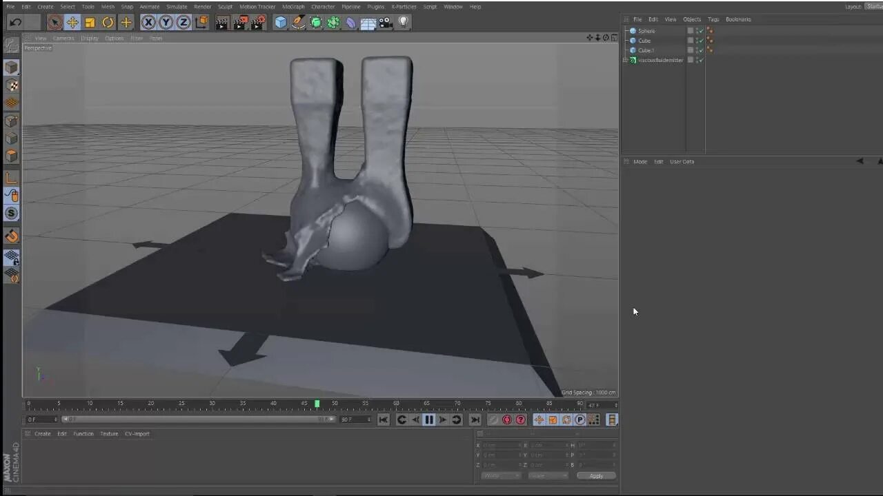Open the Simulate menu
The height and width of the screenshot is (496, 883).
pos(177,6)
